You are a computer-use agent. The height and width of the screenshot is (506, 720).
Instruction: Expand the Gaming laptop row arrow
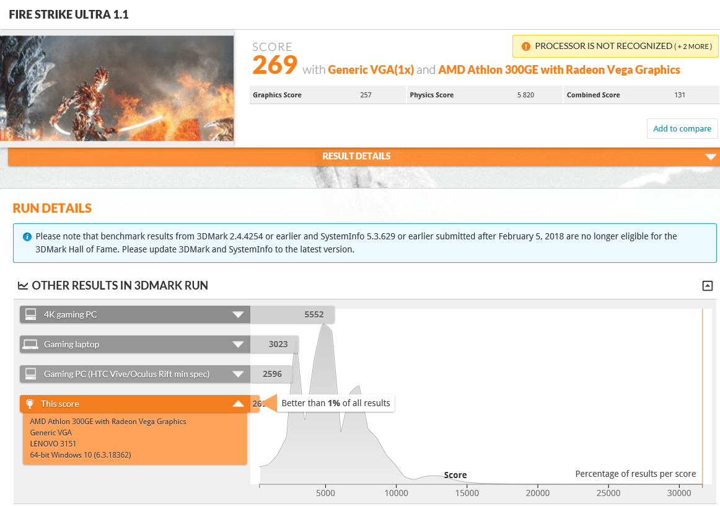238,344
